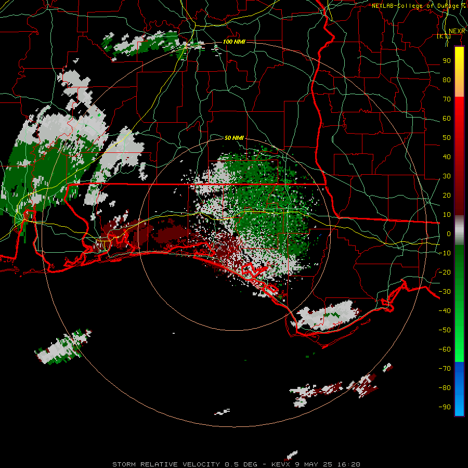Click the 60 value on velocity scale

tap(447, 119)
